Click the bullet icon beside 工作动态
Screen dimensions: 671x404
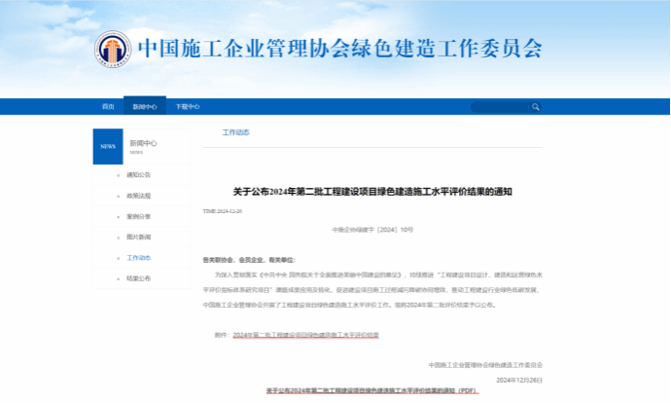tap(120, 258)
